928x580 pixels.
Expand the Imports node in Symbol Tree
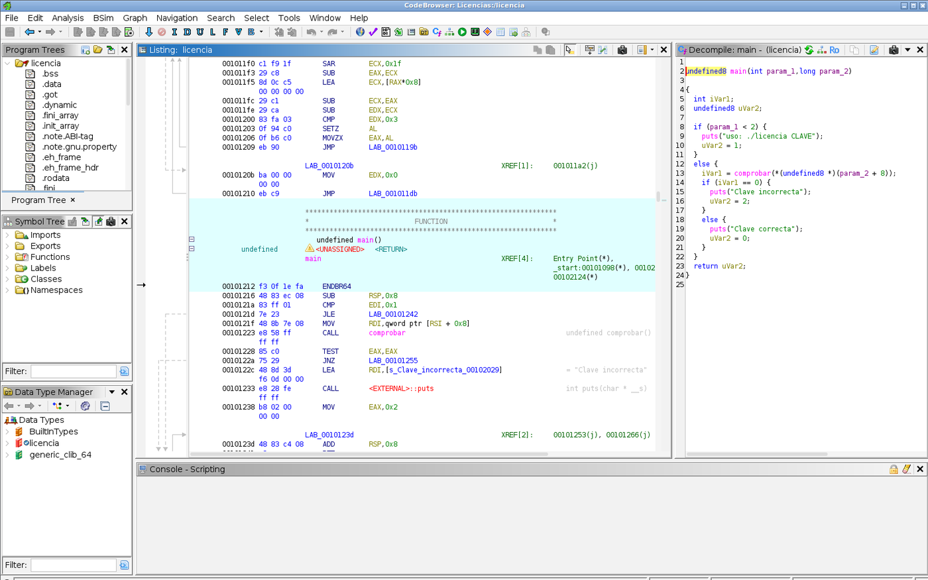(7, 235)
